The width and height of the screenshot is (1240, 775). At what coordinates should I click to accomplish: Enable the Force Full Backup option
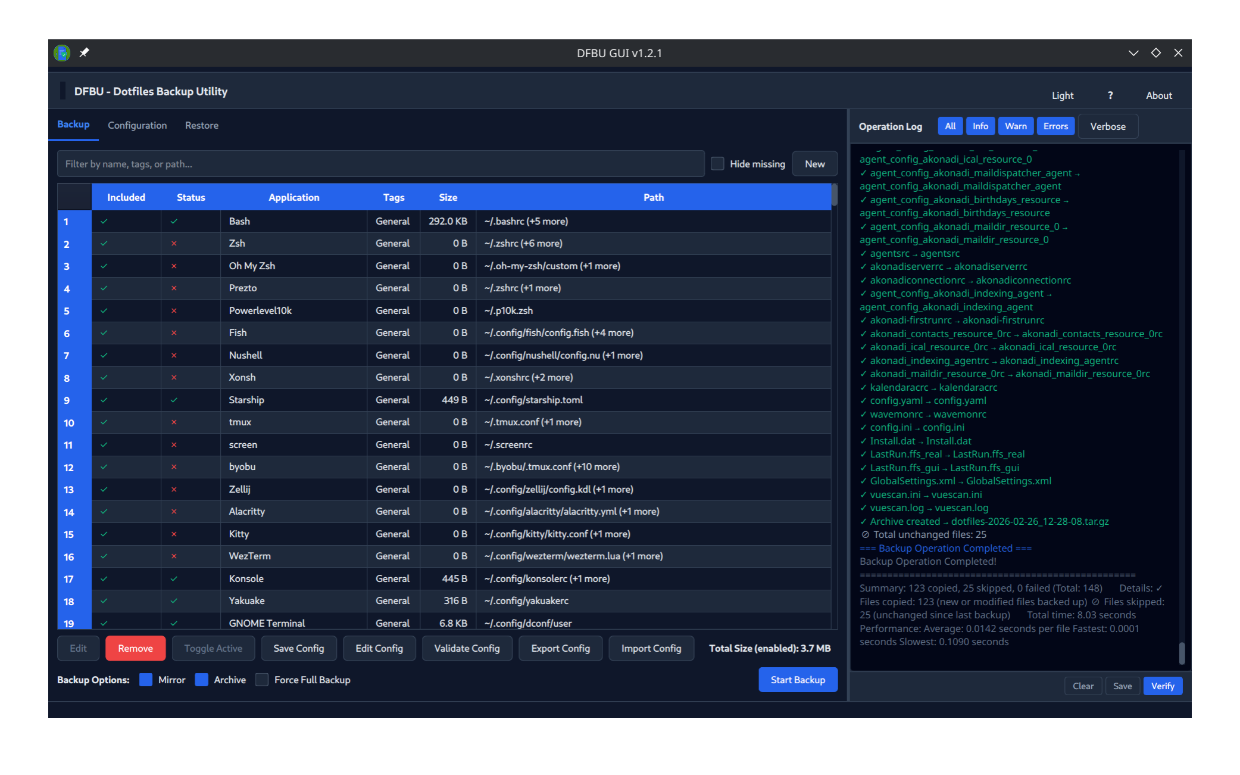point(261,680)
